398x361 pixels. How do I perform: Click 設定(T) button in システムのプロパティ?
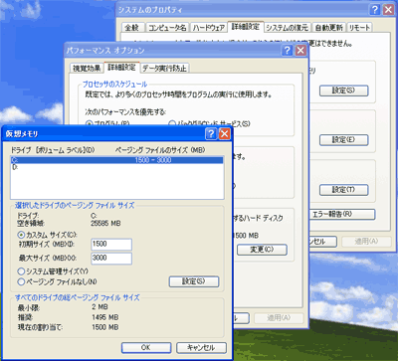tap(343, 190)
